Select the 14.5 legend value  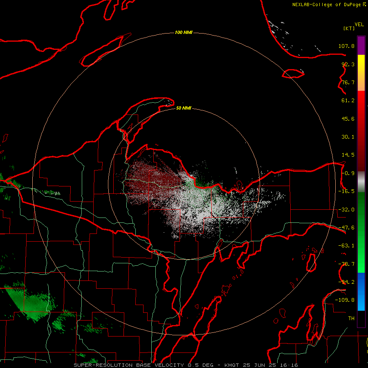tap(348, 155)
